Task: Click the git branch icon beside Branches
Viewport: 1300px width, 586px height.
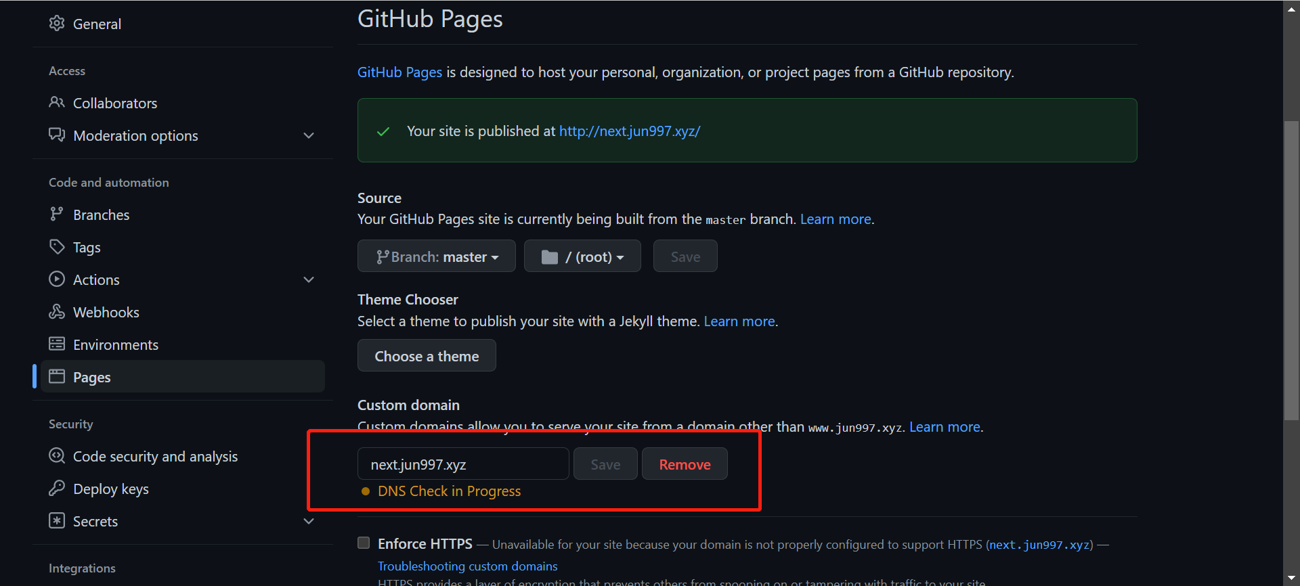Action: pyautogui.click(x=57, y=214)
